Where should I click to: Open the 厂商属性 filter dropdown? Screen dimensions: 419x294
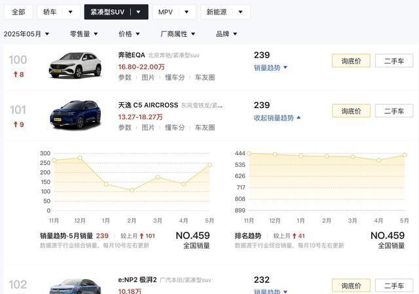(177, 34)
